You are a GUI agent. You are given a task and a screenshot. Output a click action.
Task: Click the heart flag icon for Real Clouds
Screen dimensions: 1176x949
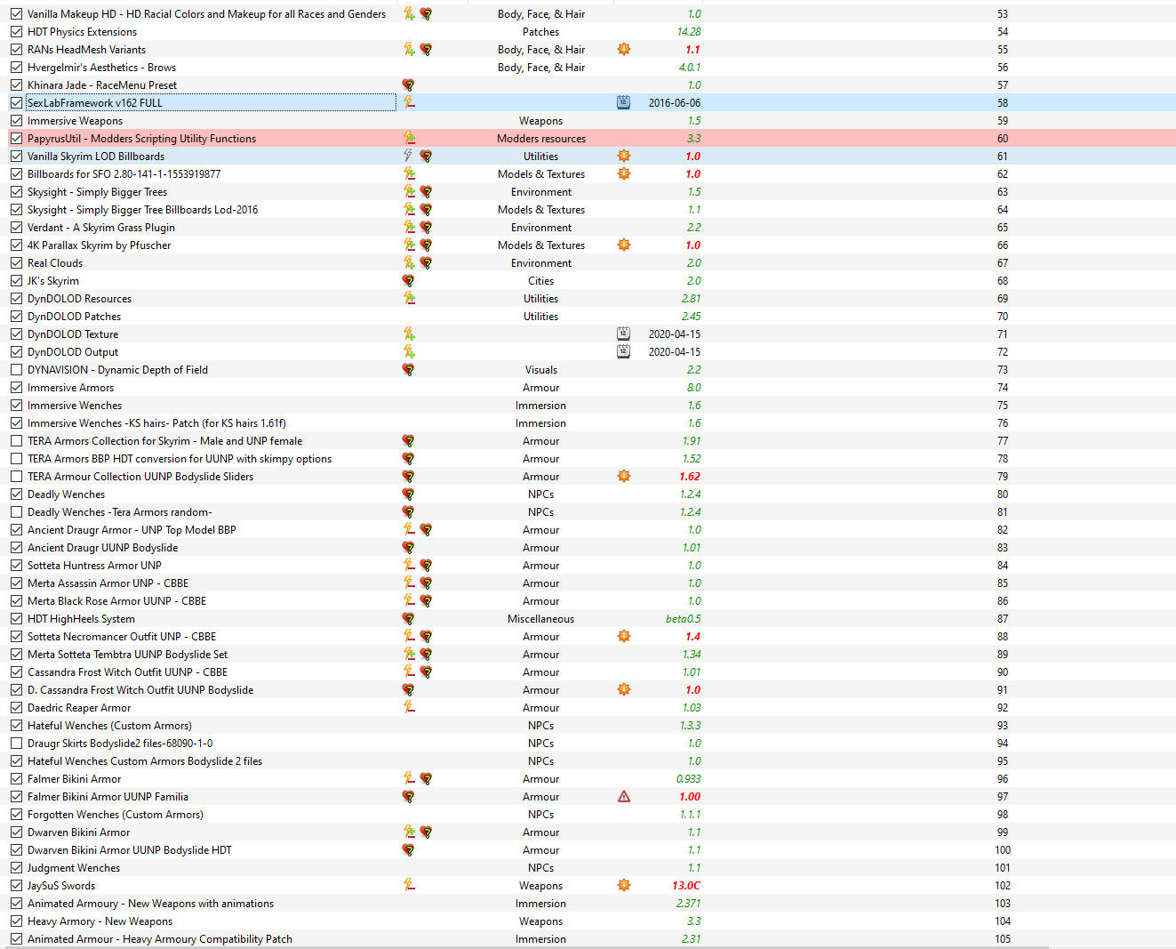pyautogui.click(x=426, y=262)
